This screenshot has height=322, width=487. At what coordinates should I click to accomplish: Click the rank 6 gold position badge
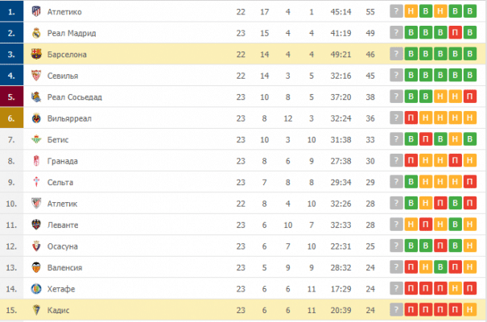coord(11,118)
